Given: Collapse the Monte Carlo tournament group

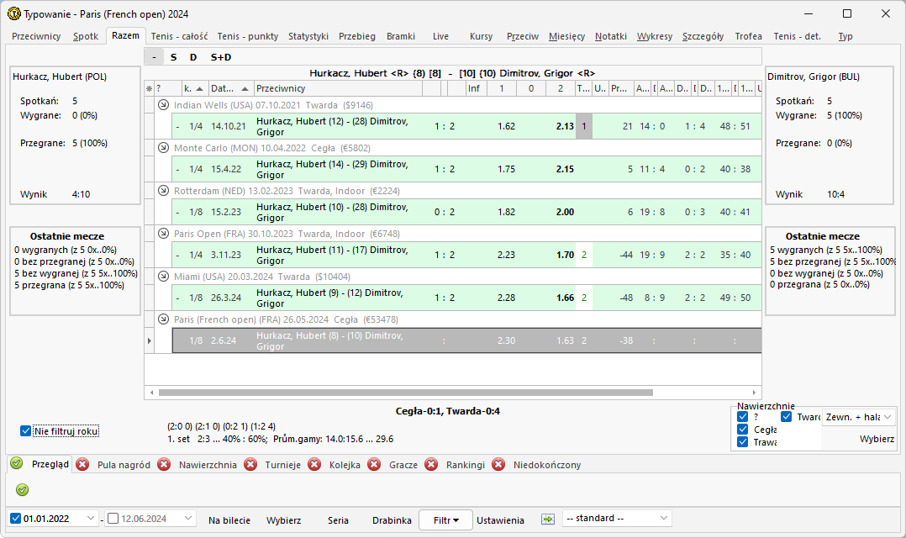Looking at the screenshot, I should coord(163,148).
